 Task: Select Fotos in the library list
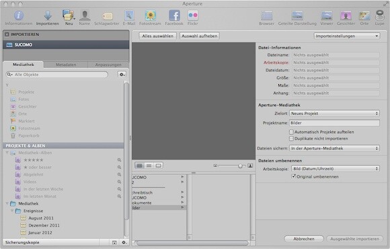click(x=24, y=99)
